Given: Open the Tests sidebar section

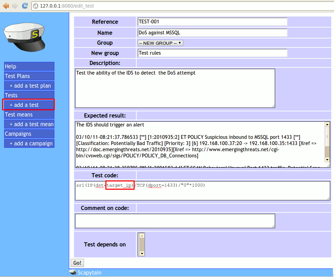Looking at the screenshot, I should point(29,95).
